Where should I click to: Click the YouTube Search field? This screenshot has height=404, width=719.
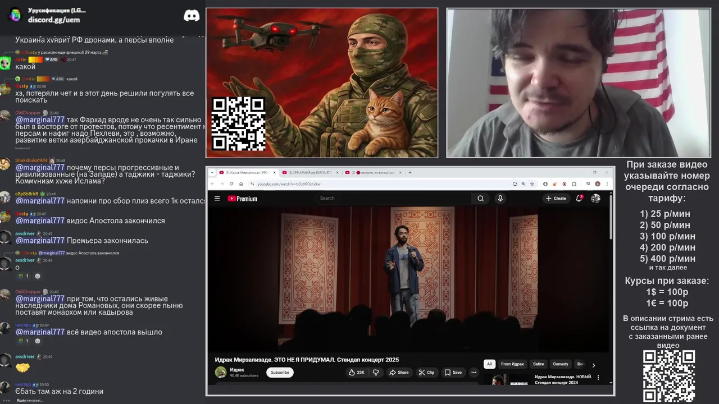394,198
